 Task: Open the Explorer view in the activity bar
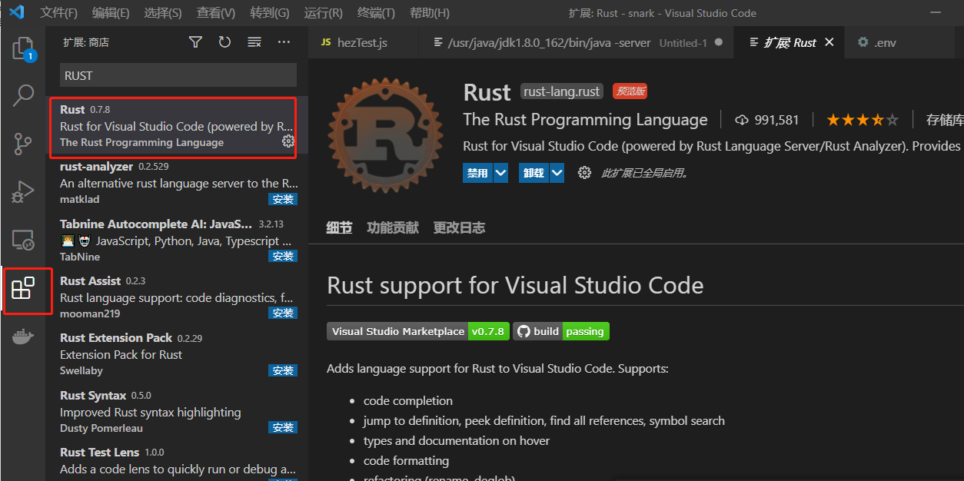click(x=22, y=49)
